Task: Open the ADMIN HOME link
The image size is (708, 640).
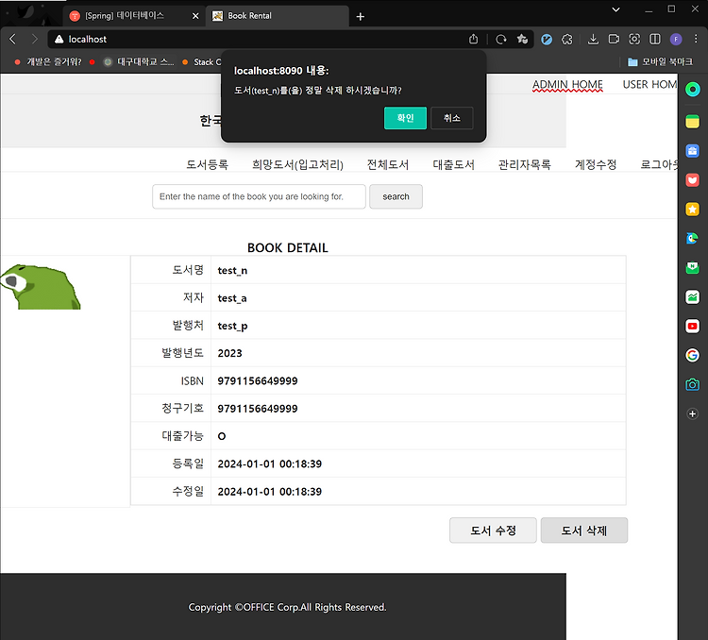Action: click(x=567, y=84)
